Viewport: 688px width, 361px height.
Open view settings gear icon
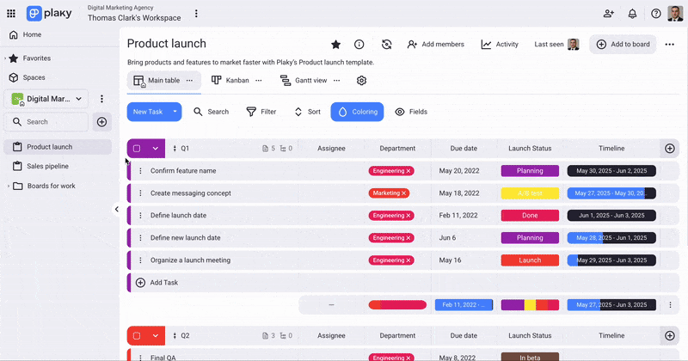(362, 81)
